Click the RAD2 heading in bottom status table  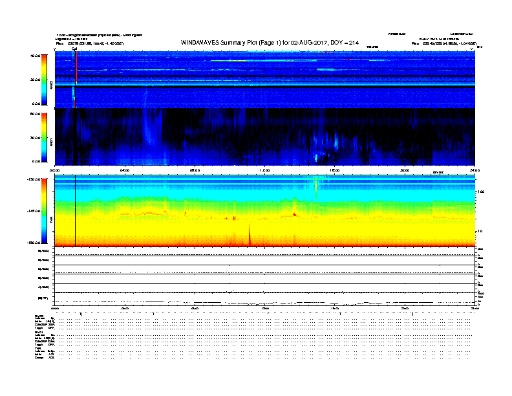click(x=39, y=316)
